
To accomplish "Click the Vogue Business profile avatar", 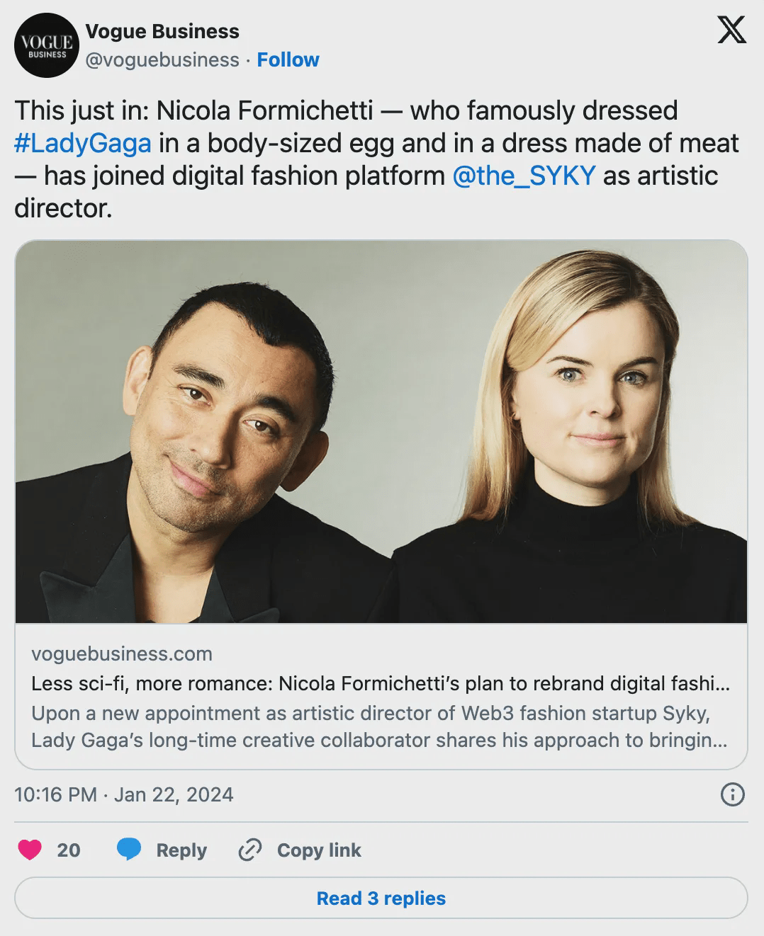I will pos(46,45).
